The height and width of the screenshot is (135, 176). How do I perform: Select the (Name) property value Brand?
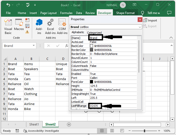[x=94, y=38]
